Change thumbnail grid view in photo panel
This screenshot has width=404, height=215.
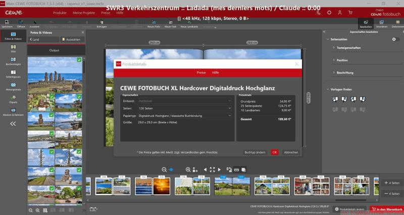tap(45, 210)
